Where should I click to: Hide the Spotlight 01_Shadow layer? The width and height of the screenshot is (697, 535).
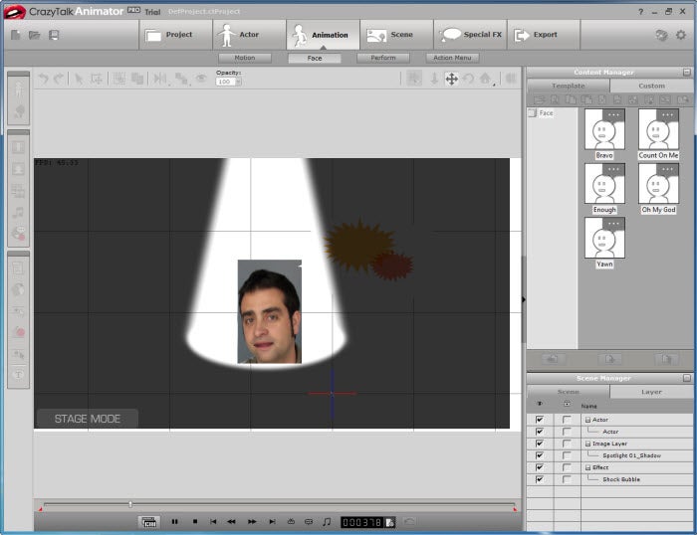point(540,455)
